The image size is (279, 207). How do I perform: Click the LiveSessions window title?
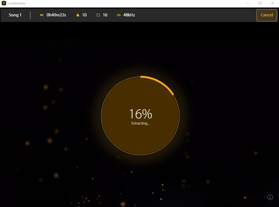point(17,3)
